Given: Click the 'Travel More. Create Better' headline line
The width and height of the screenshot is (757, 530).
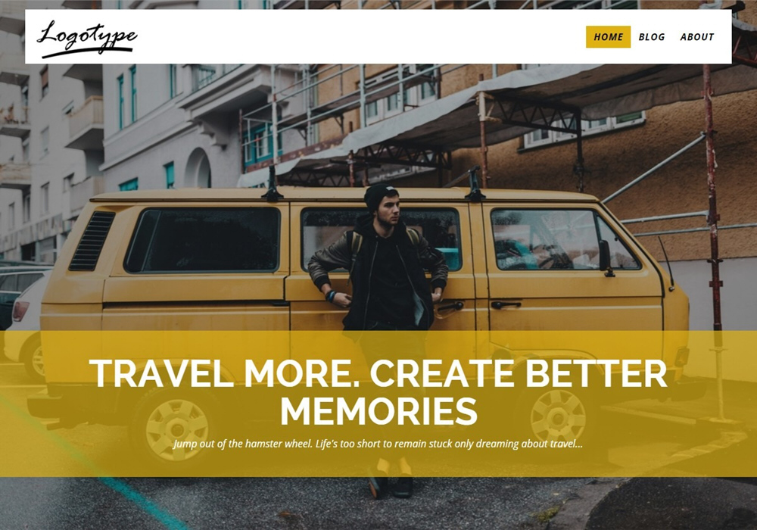Looking at the screenshot, I should pos(378,374).
